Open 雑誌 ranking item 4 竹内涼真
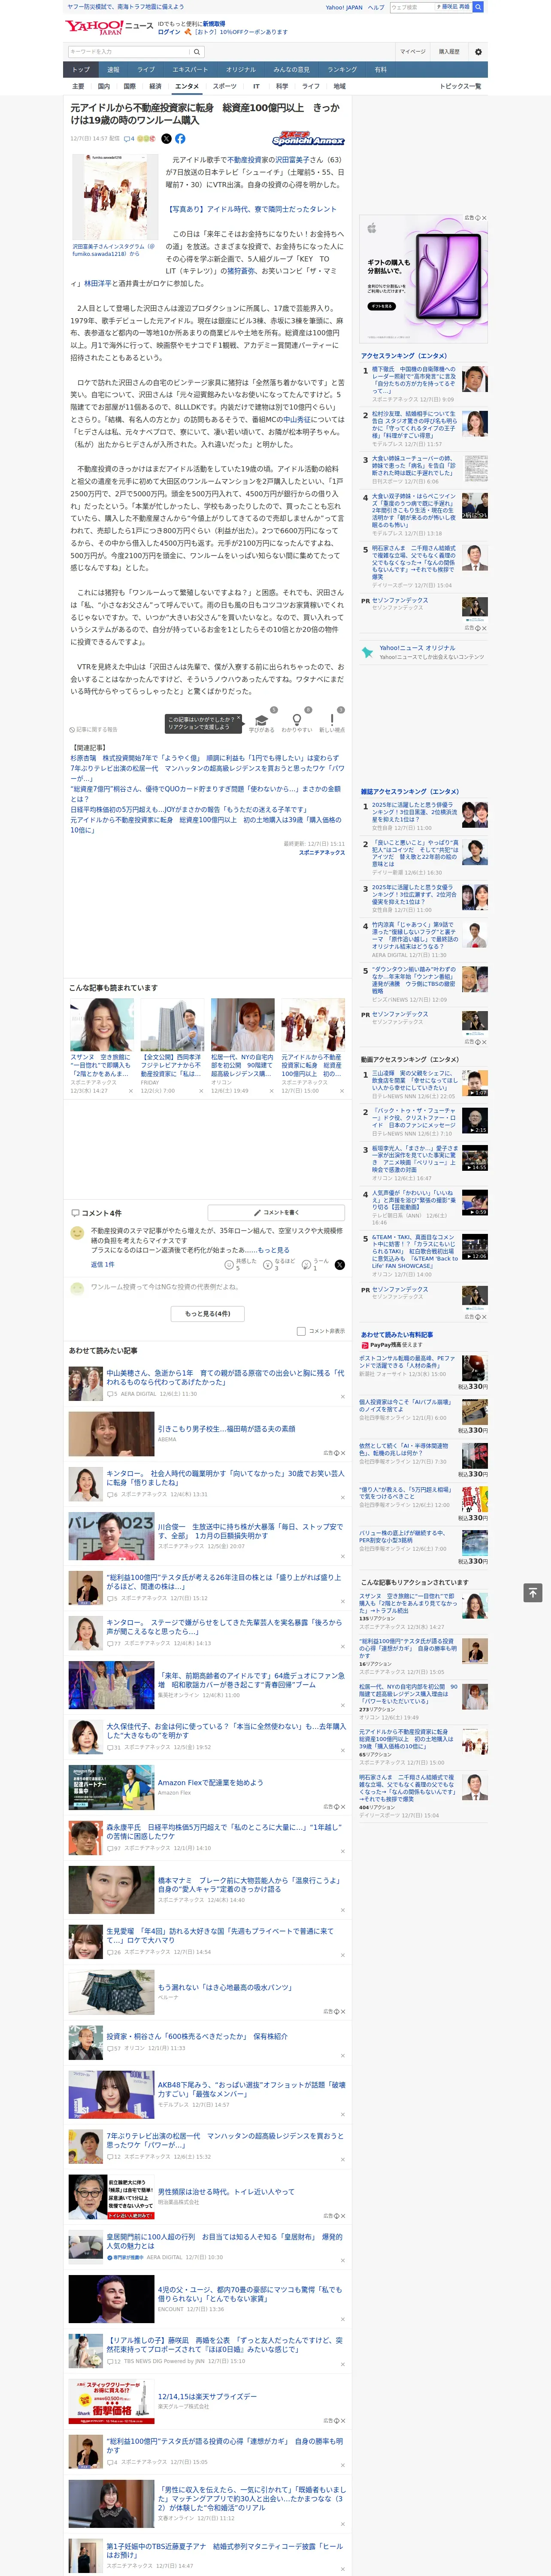This screenshot has width=551, height=2576. point(414,935)
